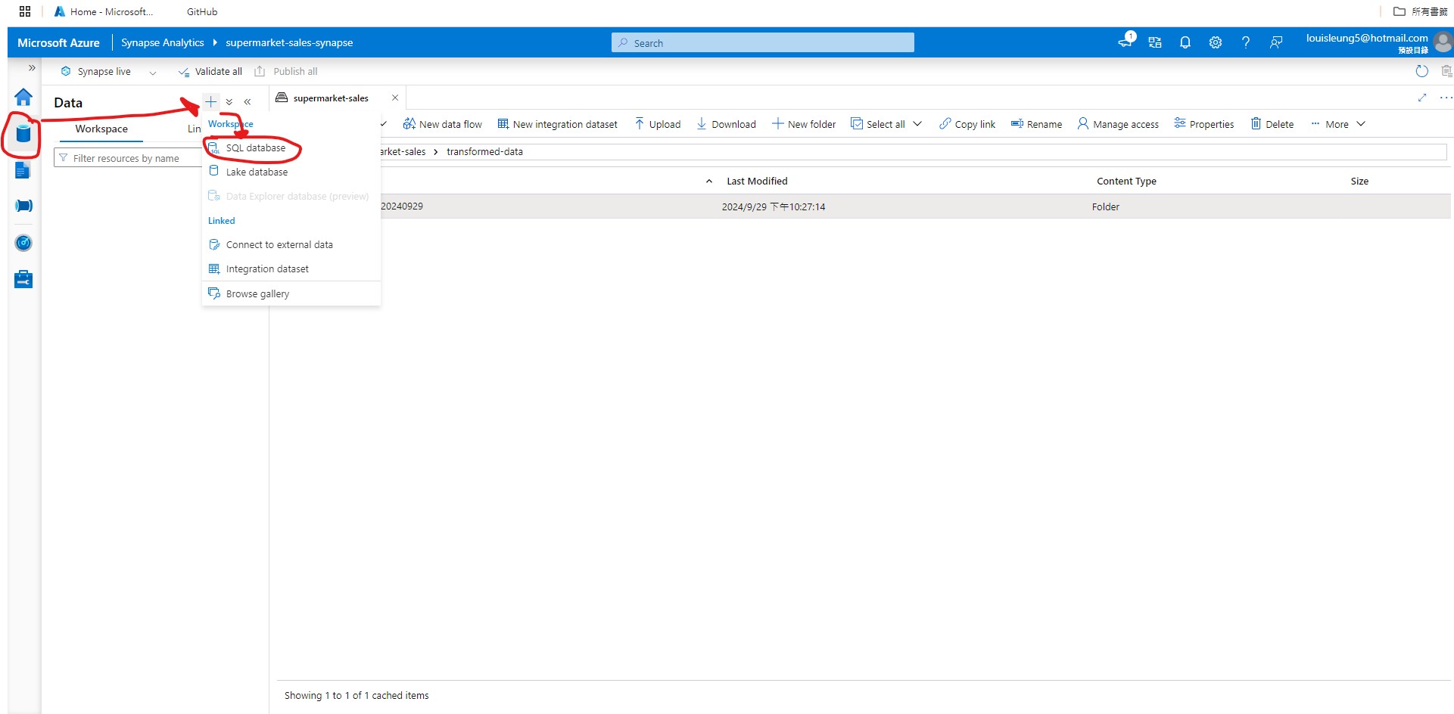Open the Manage hub toolbox icon
Viewport: 1454px width, 714px height.
pyautogui.click(x=23, y=278)
